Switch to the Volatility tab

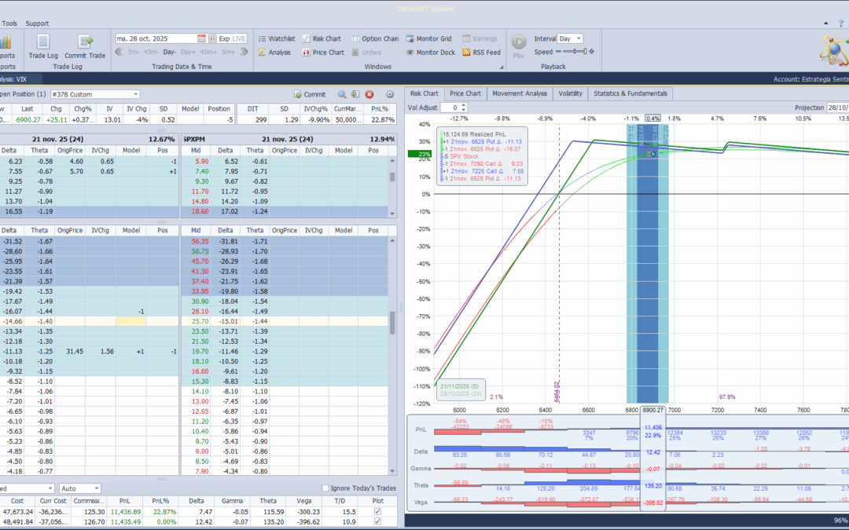click(x=570, y=93)
